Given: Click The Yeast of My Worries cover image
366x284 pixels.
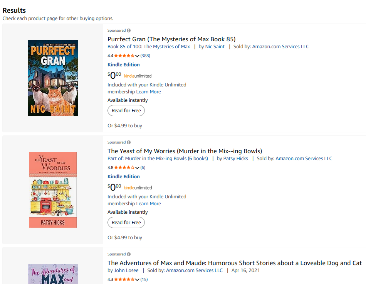Looking at the screenshot, I should point(53,190).
